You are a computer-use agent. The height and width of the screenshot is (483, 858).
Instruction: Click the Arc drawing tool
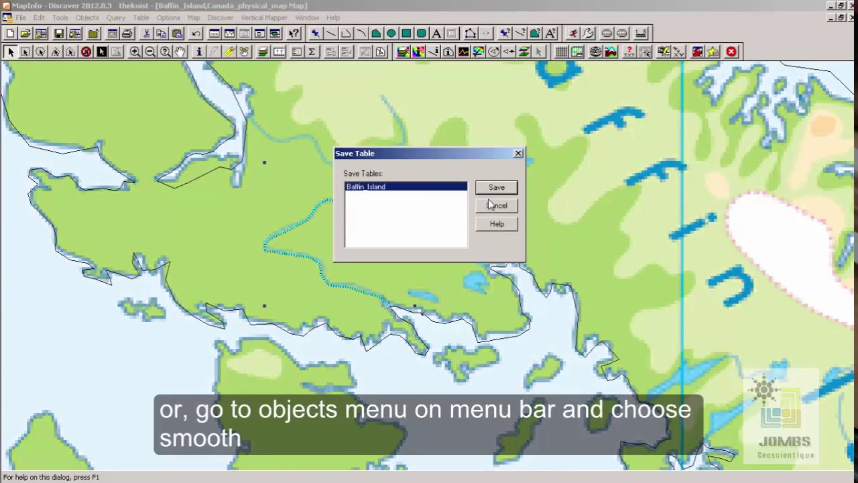[x=361, y=34]
